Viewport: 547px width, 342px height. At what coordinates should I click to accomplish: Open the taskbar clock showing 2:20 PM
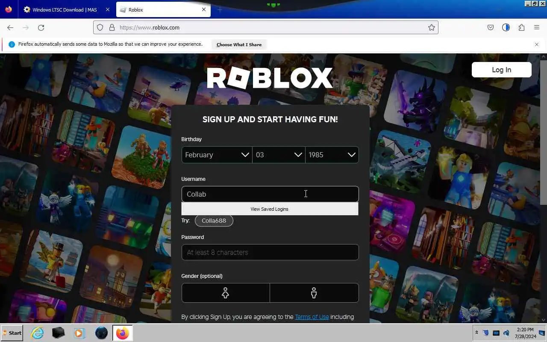525,333
